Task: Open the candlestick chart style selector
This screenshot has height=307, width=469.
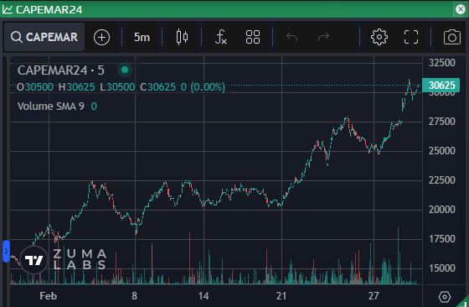Action: pyautogui.click(x=182, y=37)
